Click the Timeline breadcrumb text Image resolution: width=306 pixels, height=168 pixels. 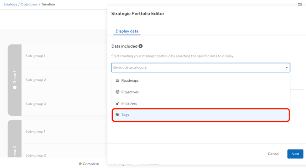[x=48, y=4]
